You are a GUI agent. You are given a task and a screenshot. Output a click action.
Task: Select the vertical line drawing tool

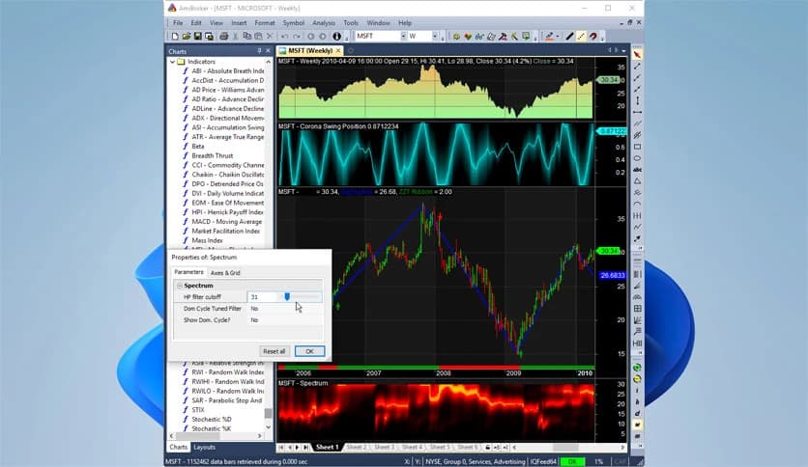tap(638, 100)
